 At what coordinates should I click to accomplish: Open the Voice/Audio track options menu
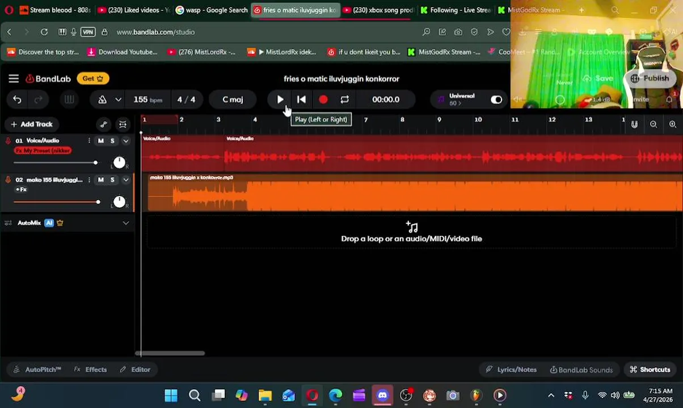[x=89, y=141]
